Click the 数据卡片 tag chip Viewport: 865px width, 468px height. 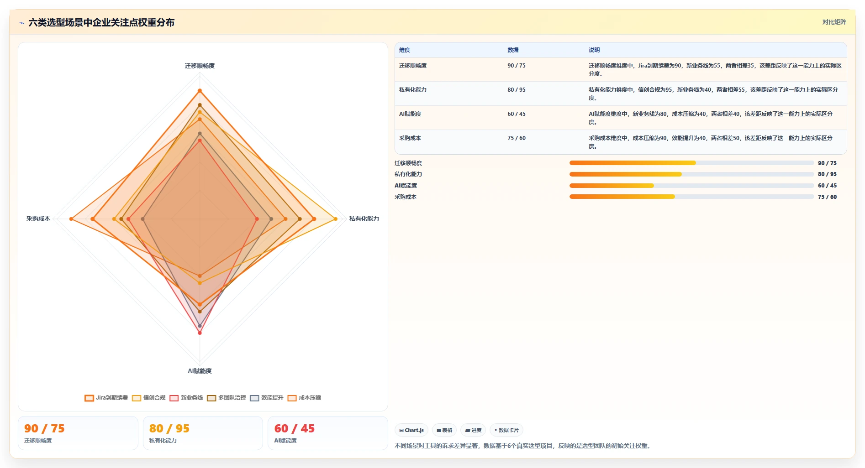(x=506, y=430)
